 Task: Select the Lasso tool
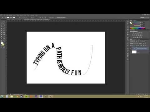point(2,24)
